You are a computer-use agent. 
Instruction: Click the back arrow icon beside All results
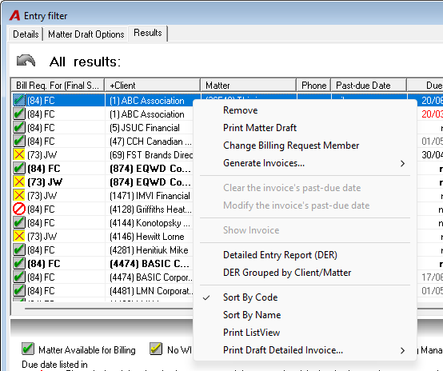click(x=26, y=61)
